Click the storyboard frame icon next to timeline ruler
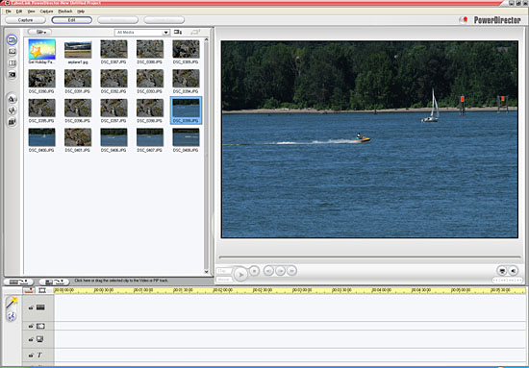Image resolution: width=529 pixels, height=368 pixels. pyautogui.click(x=42, y=290)
